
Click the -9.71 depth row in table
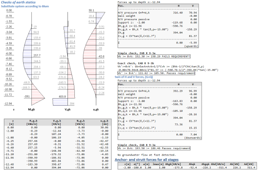pyautogui.click(x=58, y=151)
